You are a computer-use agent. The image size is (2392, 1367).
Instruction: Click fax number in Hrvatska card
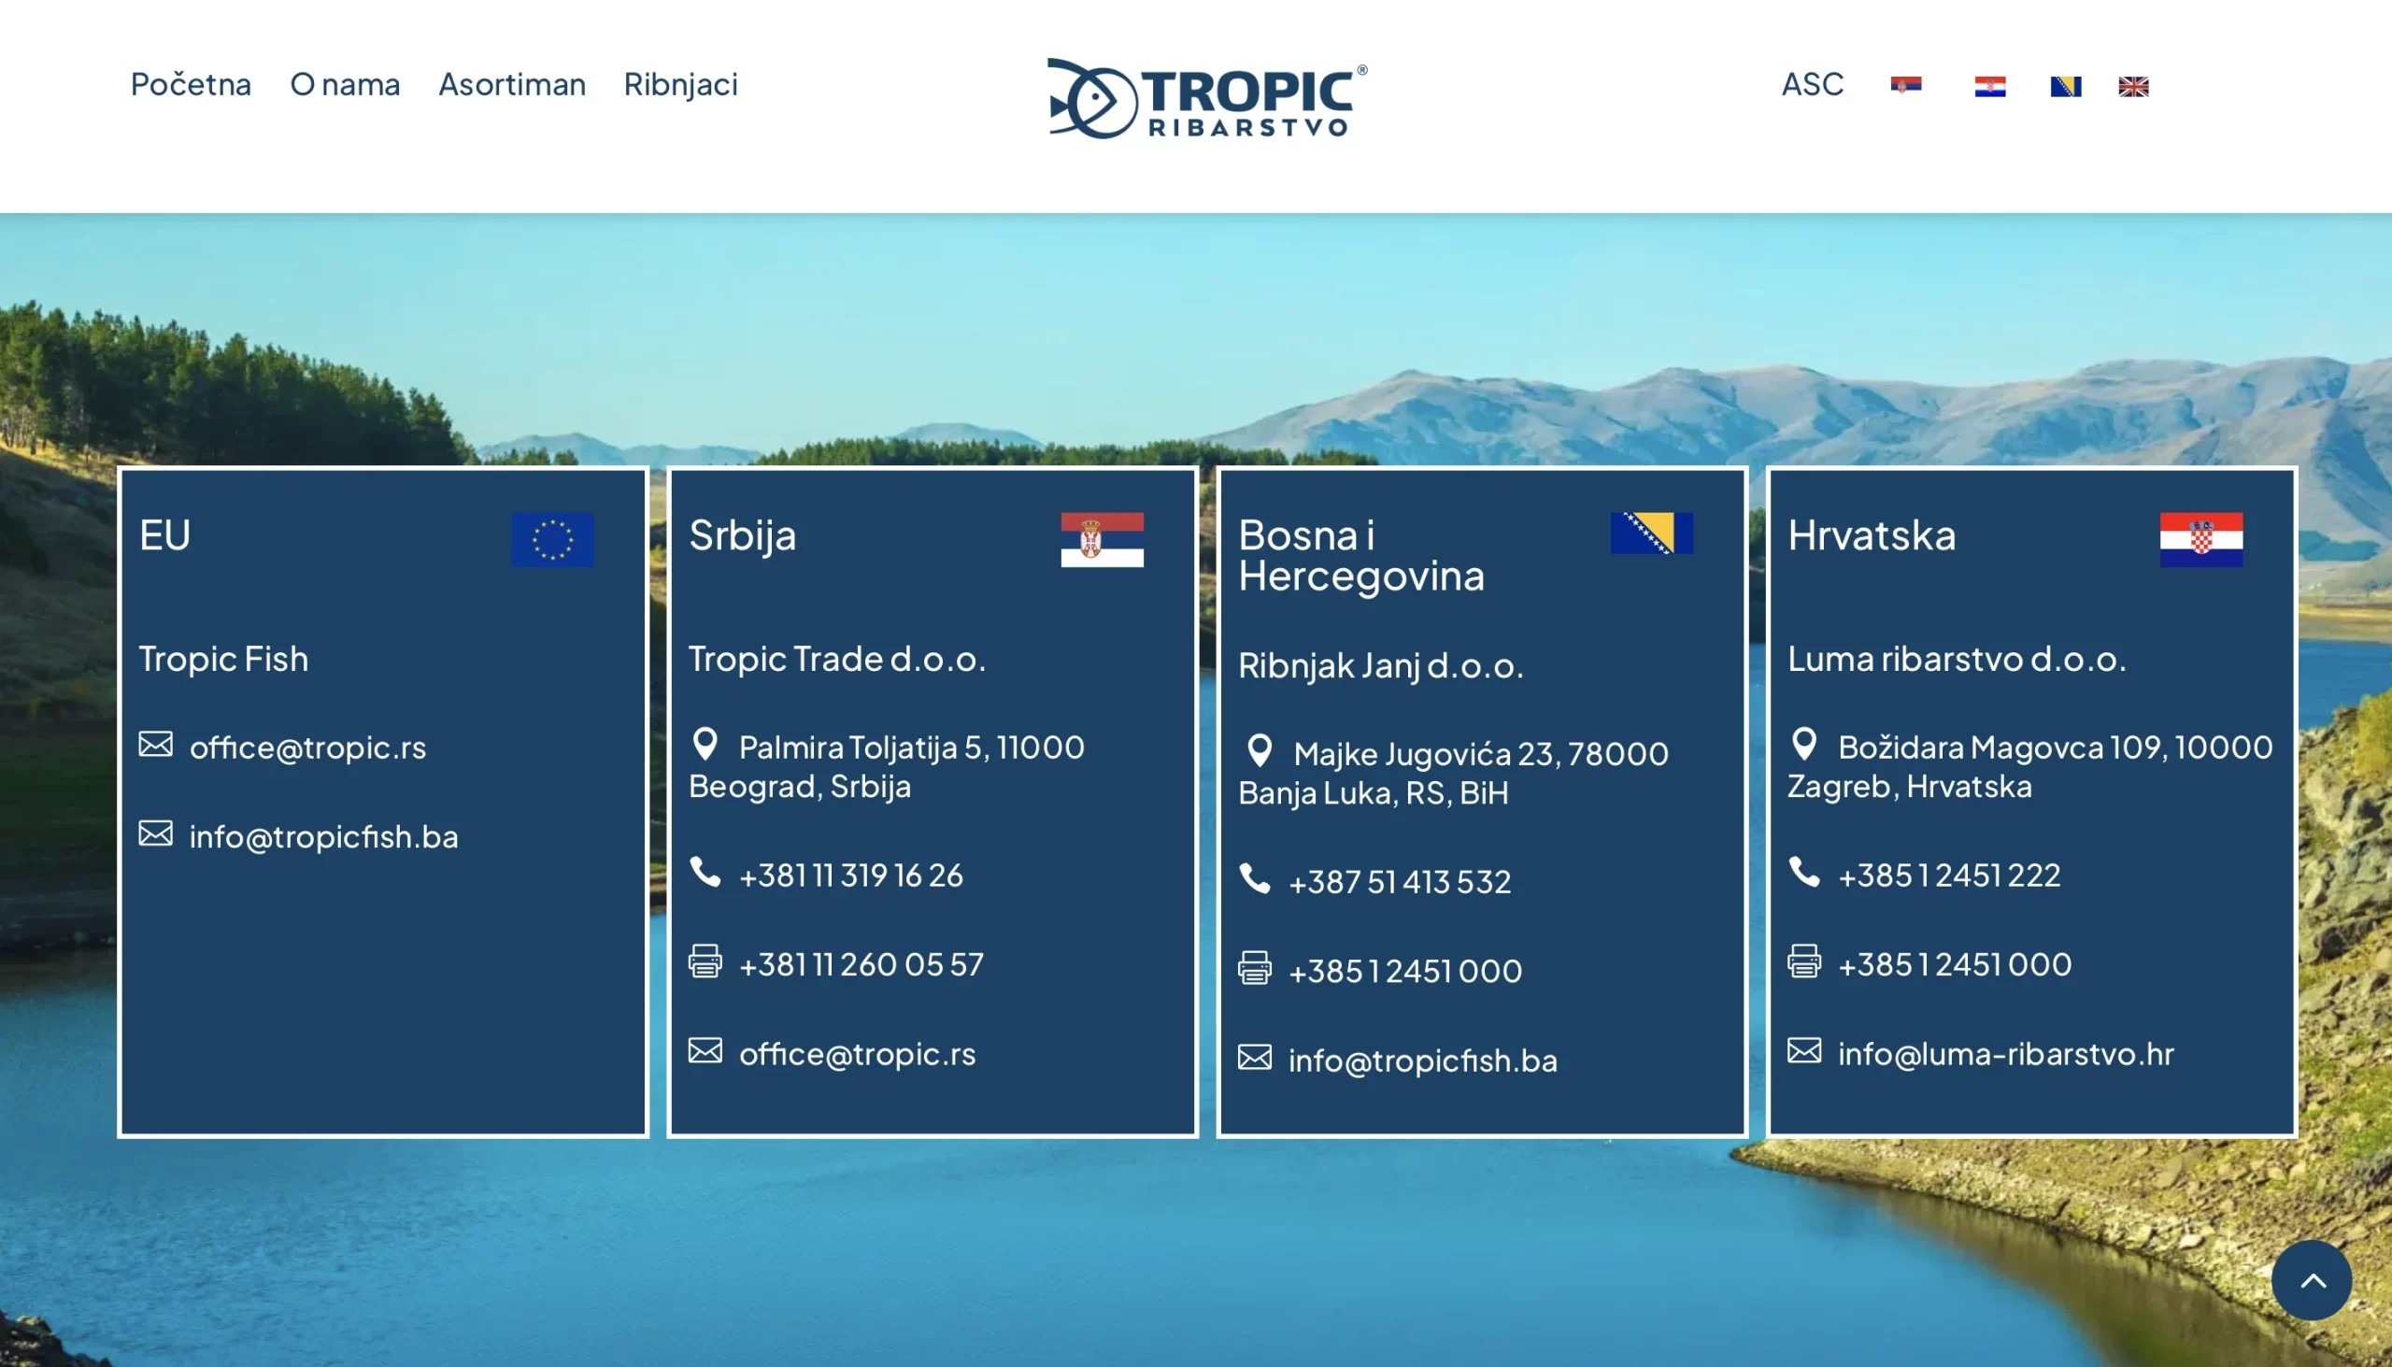tap(1955, 964)
